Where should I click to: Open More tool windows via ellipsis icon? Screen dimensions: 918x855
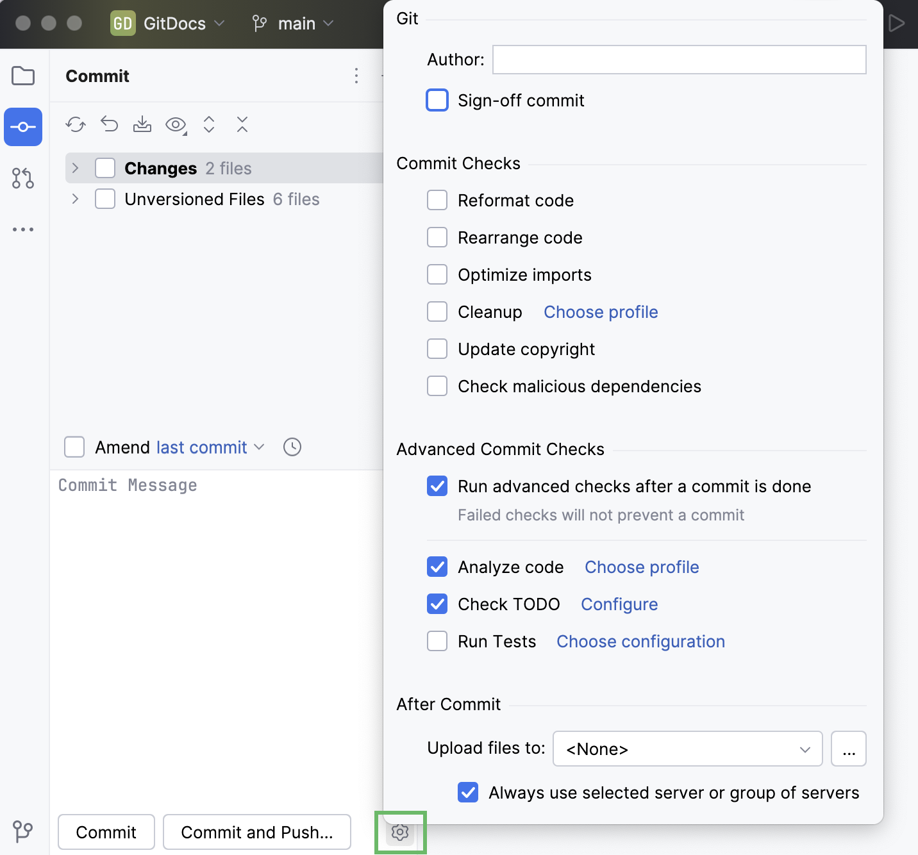[x=23, y=229]
